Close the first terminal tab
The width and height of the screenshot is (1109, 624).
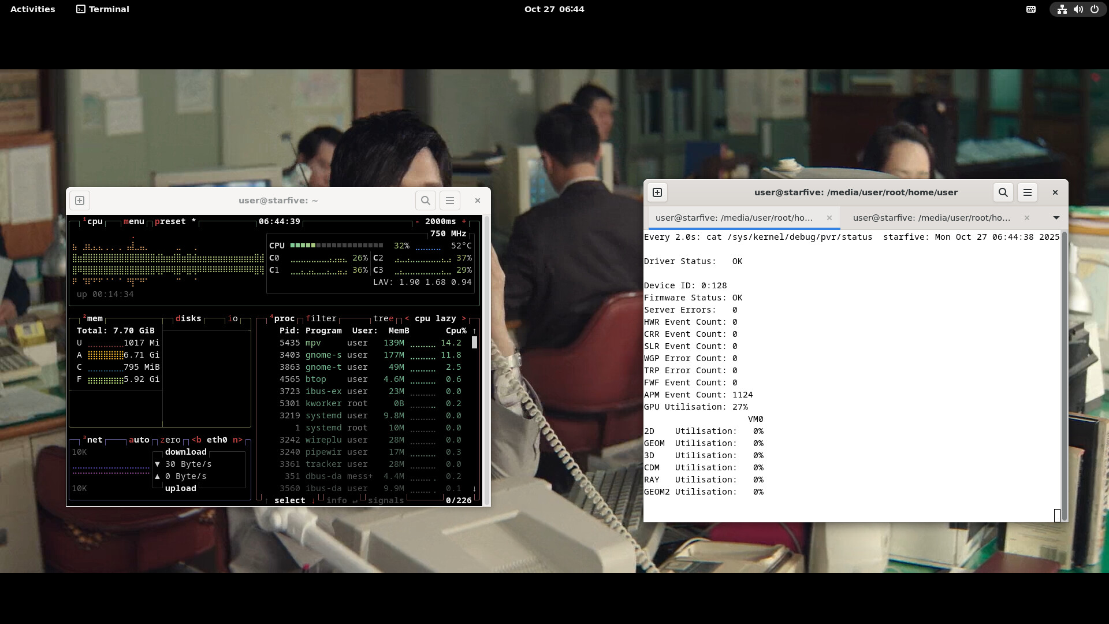829,218
